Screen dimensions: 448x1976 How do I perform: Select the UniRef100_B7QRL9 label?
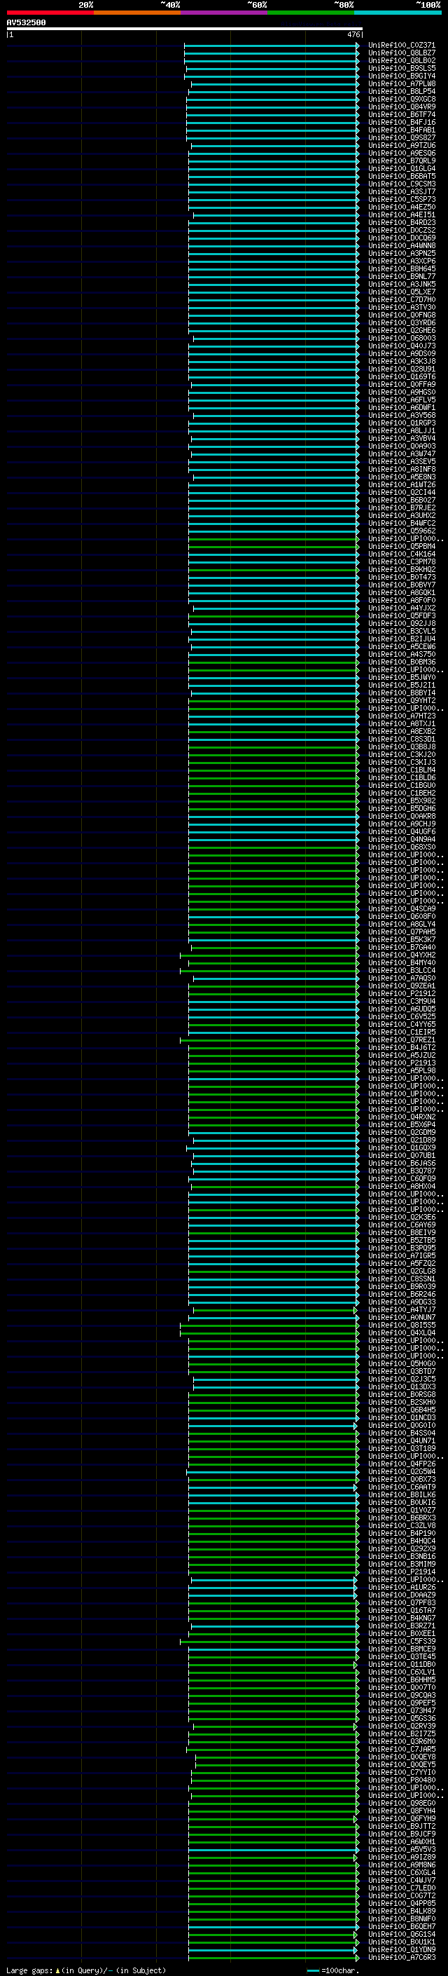coord(402,161)
